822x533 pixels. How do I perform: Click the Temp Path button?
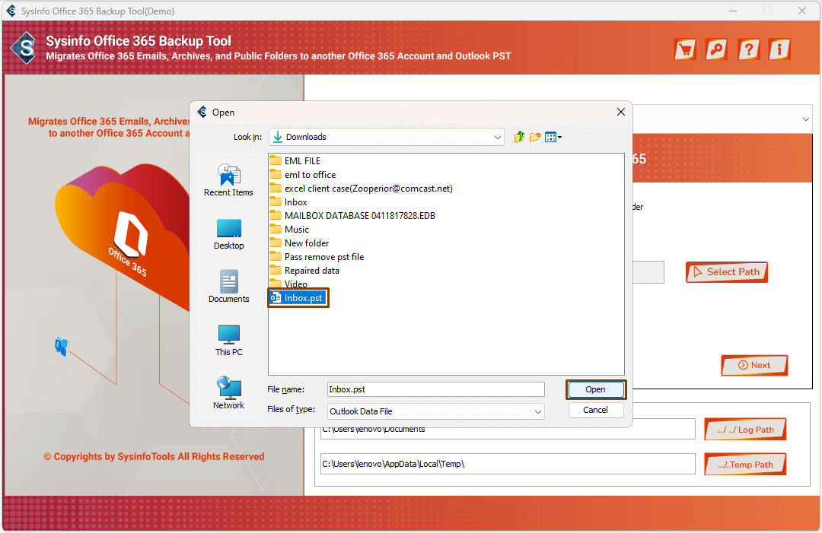click(745, 465)
